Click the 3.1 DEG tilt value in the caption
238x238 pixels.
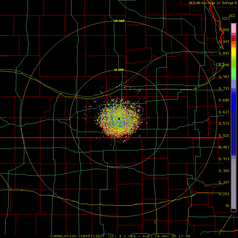point(127,236)
